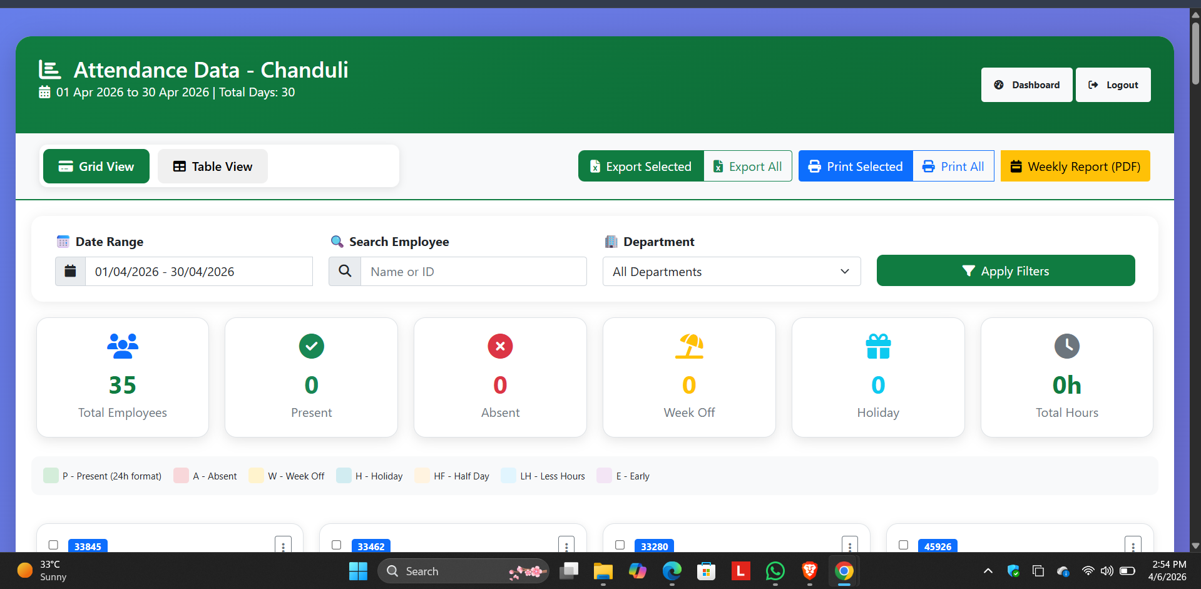Open WhatsApp from the taskbar
Viewport: 1201px width, 589px height.
pos(775,571)
